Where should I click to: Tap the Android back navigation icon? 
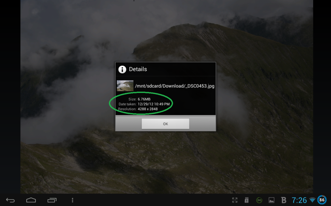pos(10,200)
